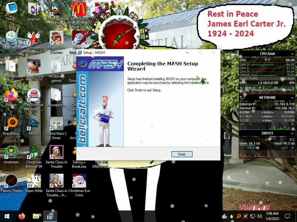
Task: Open The Political Machine 2020 shortcut
Action: pos(34,100)
